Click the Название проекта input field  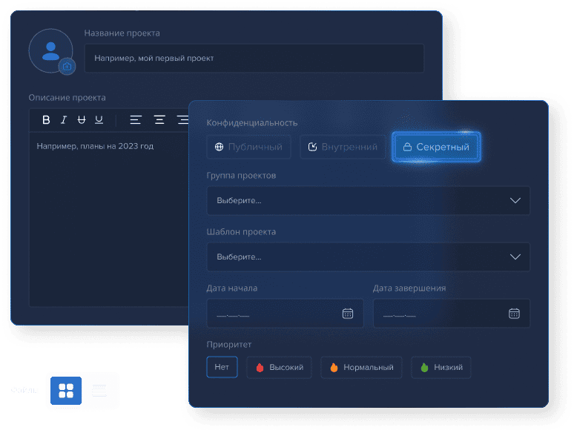click(254, 58)
